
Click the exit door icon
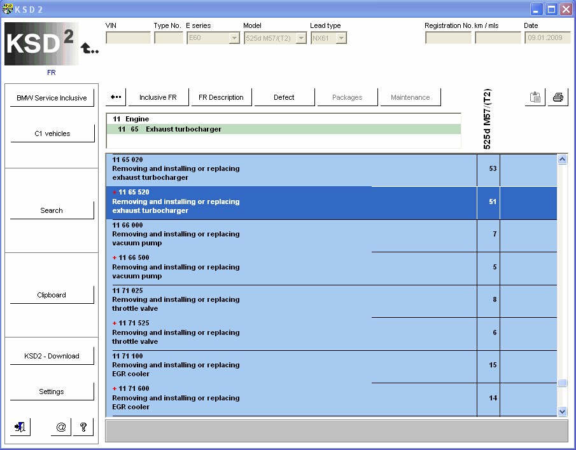pyautogui.click(x=20, y=427)
